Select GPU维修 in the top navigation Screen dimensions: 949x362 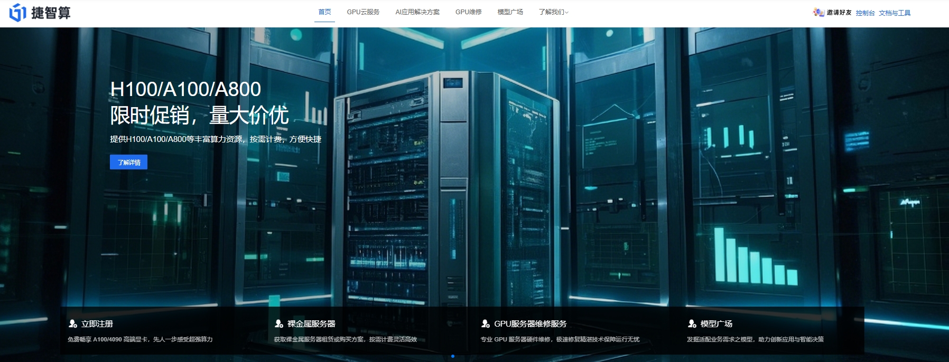point(468,12)
